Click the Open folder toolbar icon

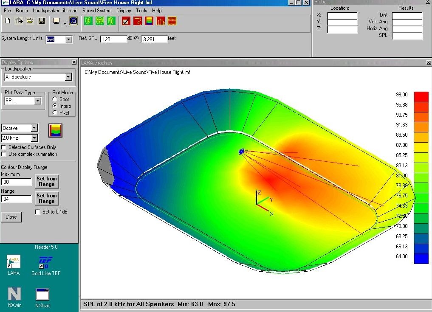[30, 21]
